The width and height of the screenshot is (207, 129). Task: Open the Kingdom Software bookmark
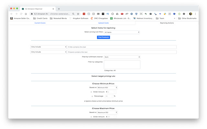[79, 18]
